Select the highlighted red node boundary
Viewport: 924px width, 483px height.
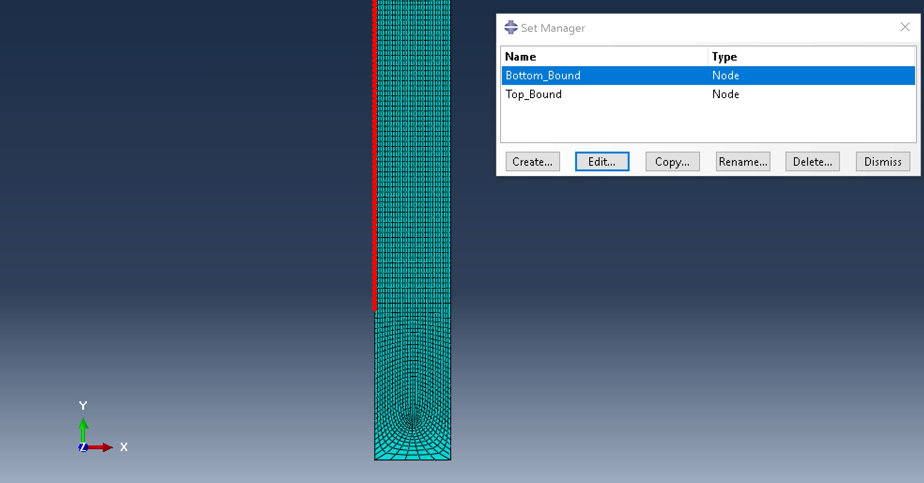[374, 164]
